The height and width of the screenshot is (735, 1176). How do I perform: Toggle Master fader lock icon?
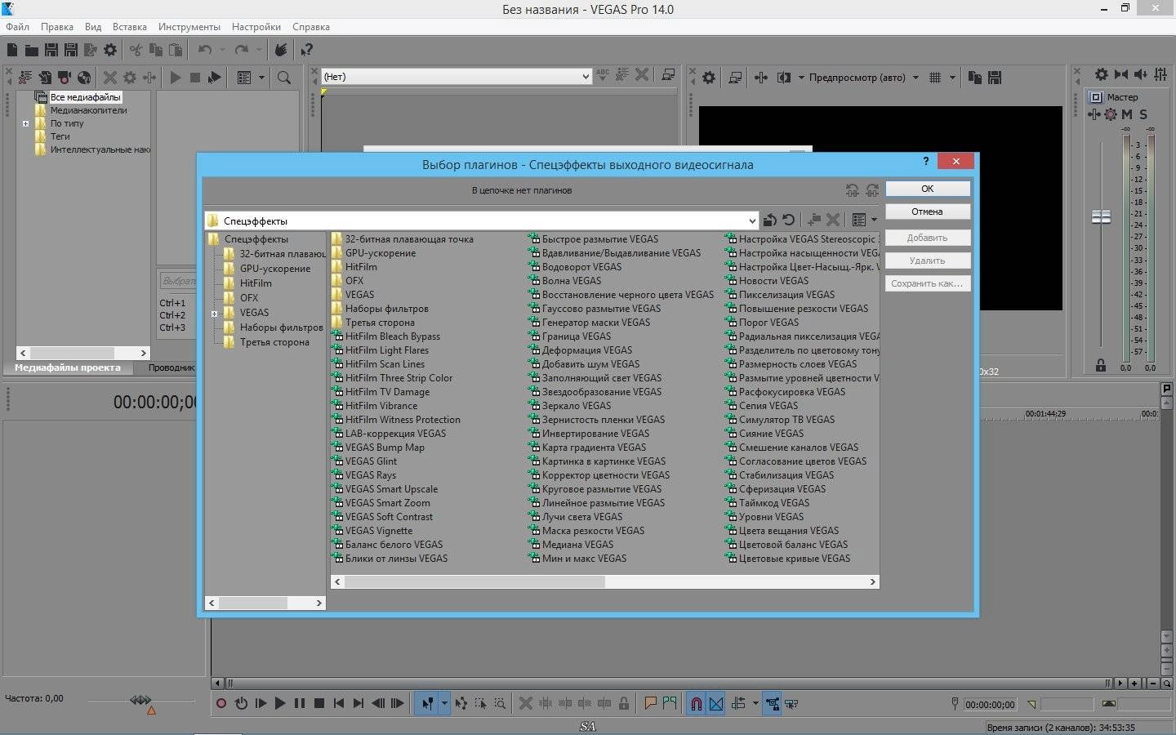click(x=1101, y=365)
